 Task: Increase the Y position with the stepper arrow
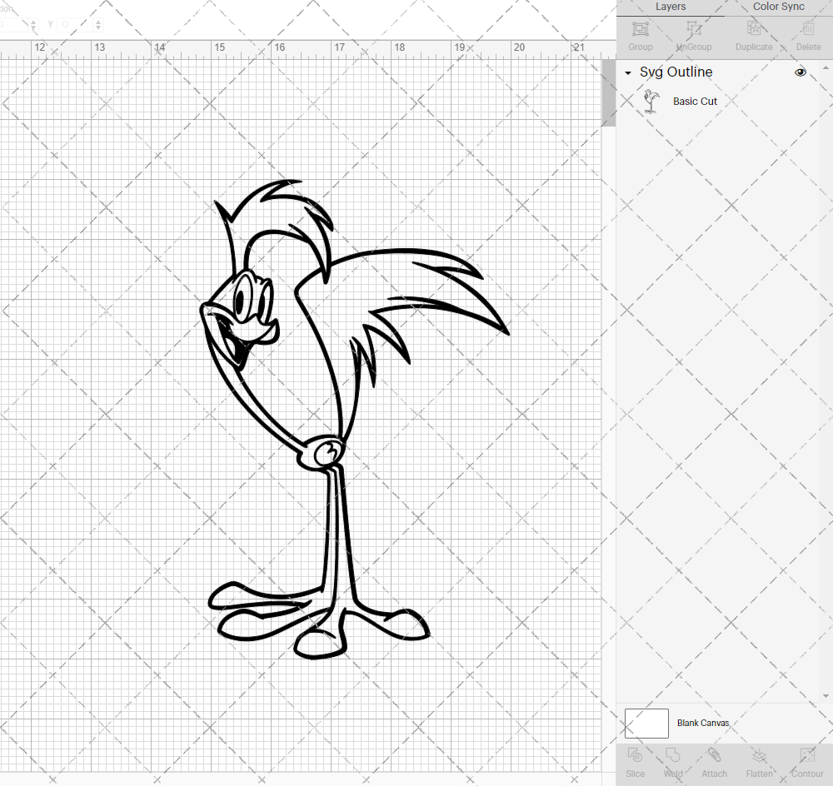[x=98, y=20]
